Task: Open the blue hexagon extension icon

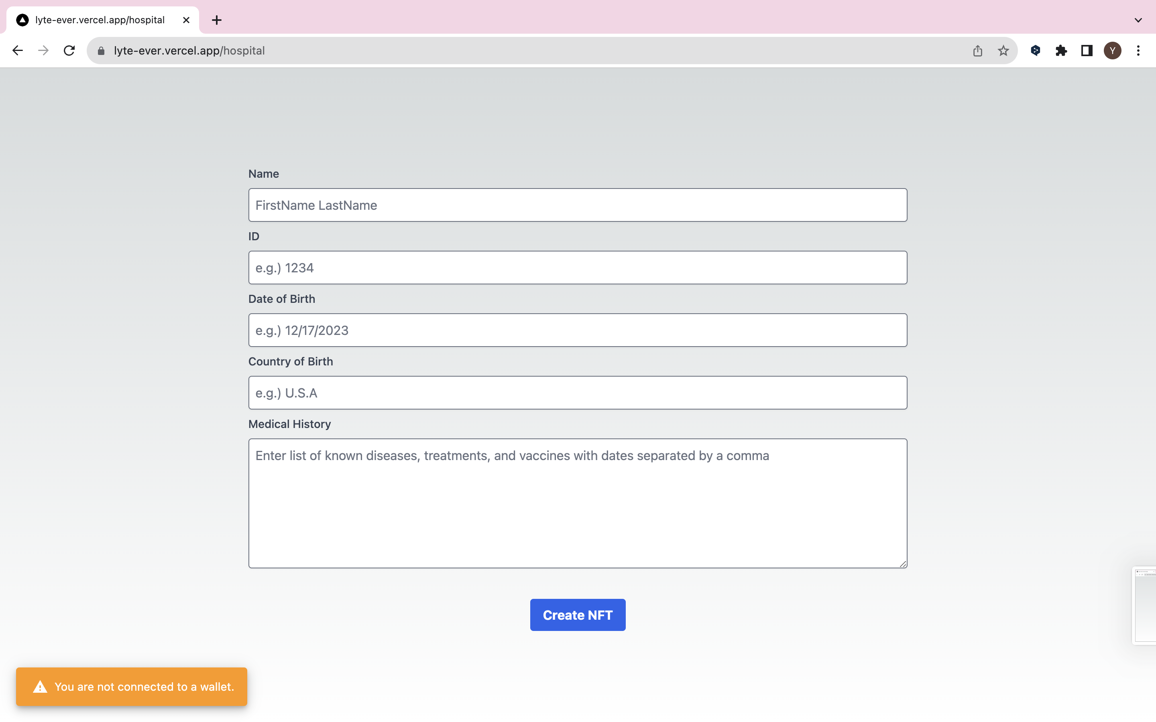Action: pos(1035,51)
